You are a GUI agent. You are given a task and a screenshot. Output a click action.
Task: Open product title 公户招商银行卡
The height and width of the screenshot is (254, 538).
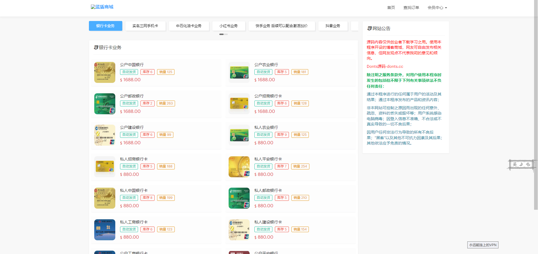(268, 96)
